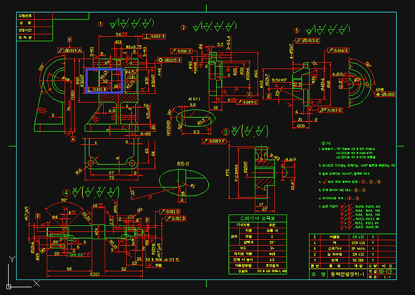
Task: Select the Ø72 gear outer diameter dimension
Action: click(227, 173)
